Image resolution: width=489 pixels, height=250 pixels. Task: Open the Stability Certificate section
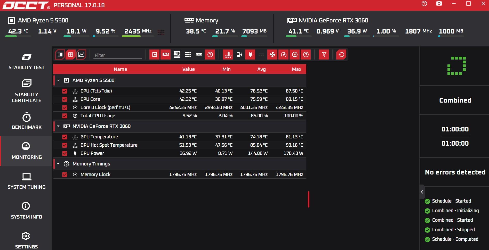26,91
